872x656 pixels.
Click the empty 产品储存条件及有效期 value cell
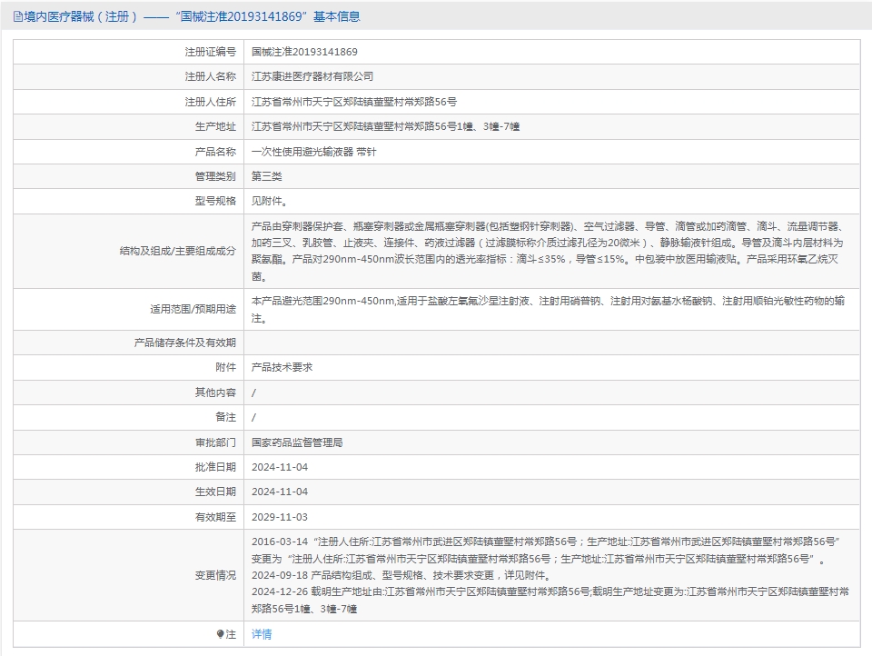tap(551, 343)
